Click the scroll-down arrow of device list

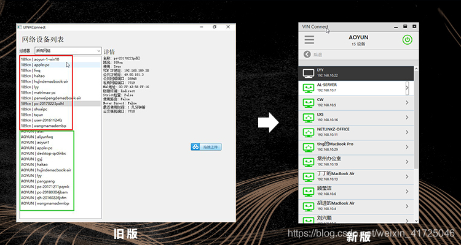(x=416, y=221)
